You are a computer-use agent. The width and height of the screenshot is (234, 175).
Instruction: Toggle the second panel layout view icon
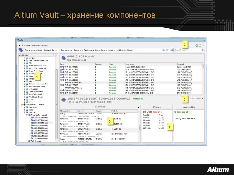point(168,50)
